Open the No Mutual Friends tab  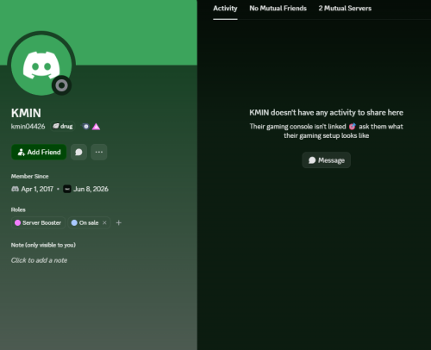pos(278,9)
